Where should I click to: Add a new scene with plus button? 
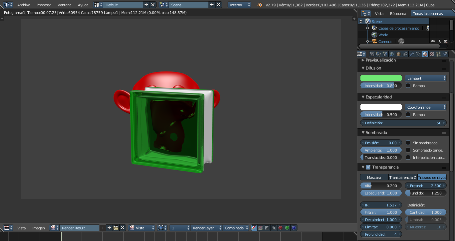tap(212, 5)
